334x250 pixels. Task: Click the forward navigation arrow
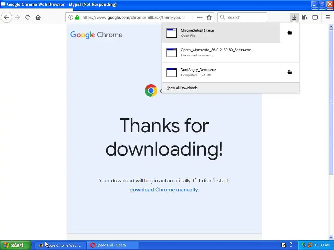tap(17, 17)
